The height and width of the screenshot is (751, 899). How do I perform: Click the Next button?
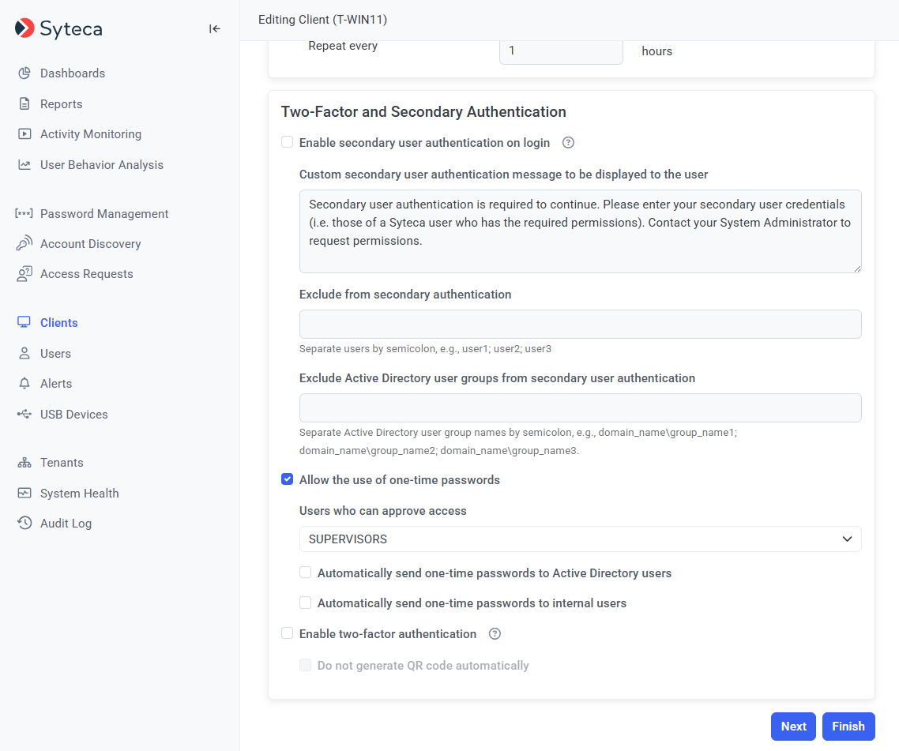(x=793, y=727)
